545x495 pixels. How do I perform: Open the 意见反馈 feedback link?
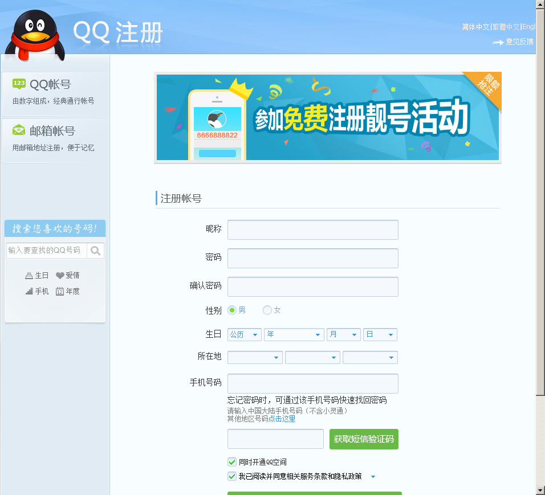click(x=519, y=42)
